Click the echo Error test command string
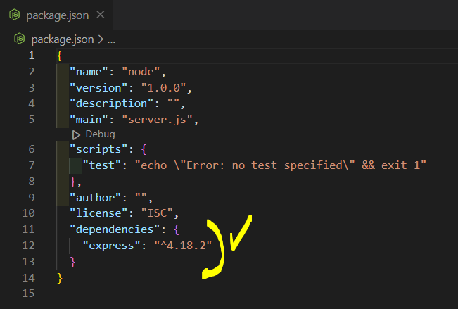 click(281, 165)
